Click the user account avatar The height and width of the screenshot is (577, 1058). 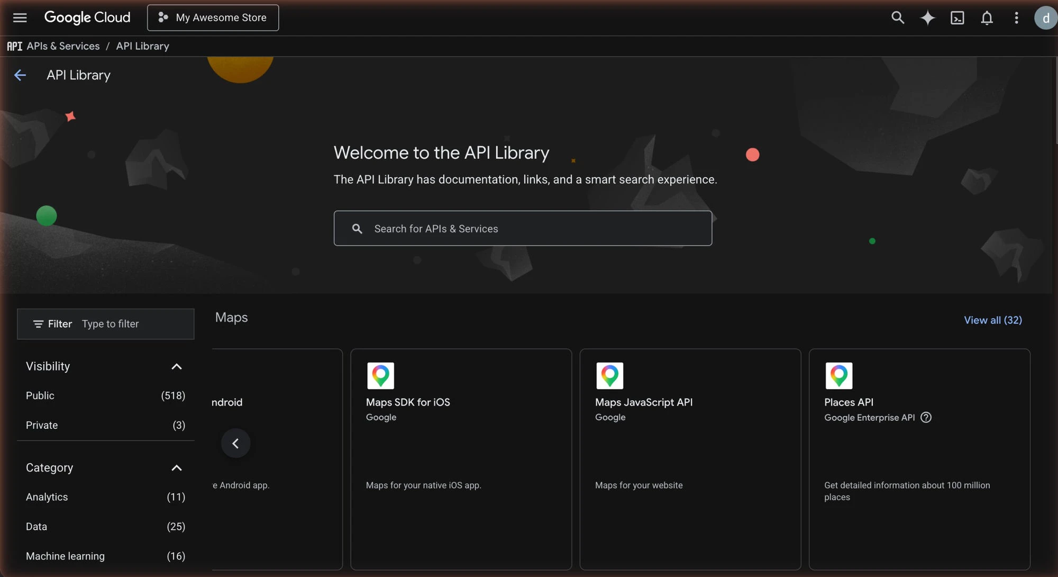coord(1045,17)
